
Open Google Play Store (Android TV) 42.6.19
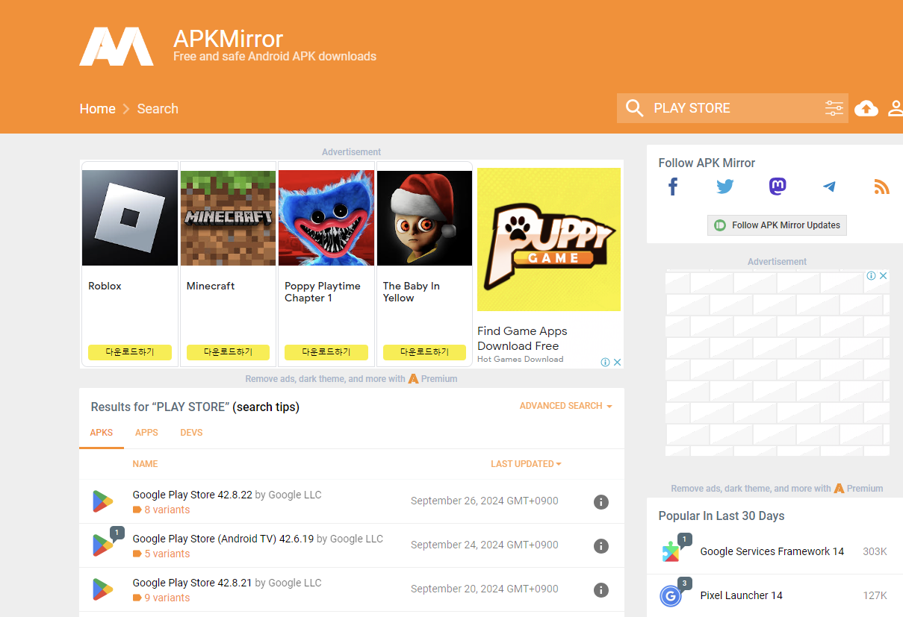pyautogui.click(x=223, y=539)
